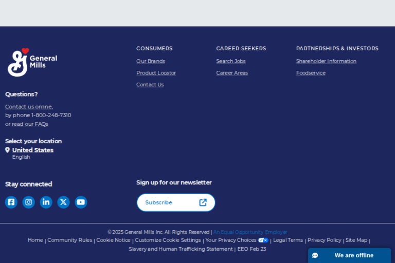Screen dimensions: 395x263
Task: Visit Career Areas page
Action: tap(231, 73)
